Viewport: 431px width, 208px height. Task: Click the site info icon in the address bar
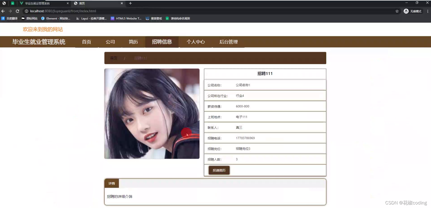[x=26, y=11]
